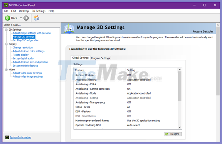Select the Ambient Occlusion feature row
This screenshot has width=222, height=144.
coord(126,75)
